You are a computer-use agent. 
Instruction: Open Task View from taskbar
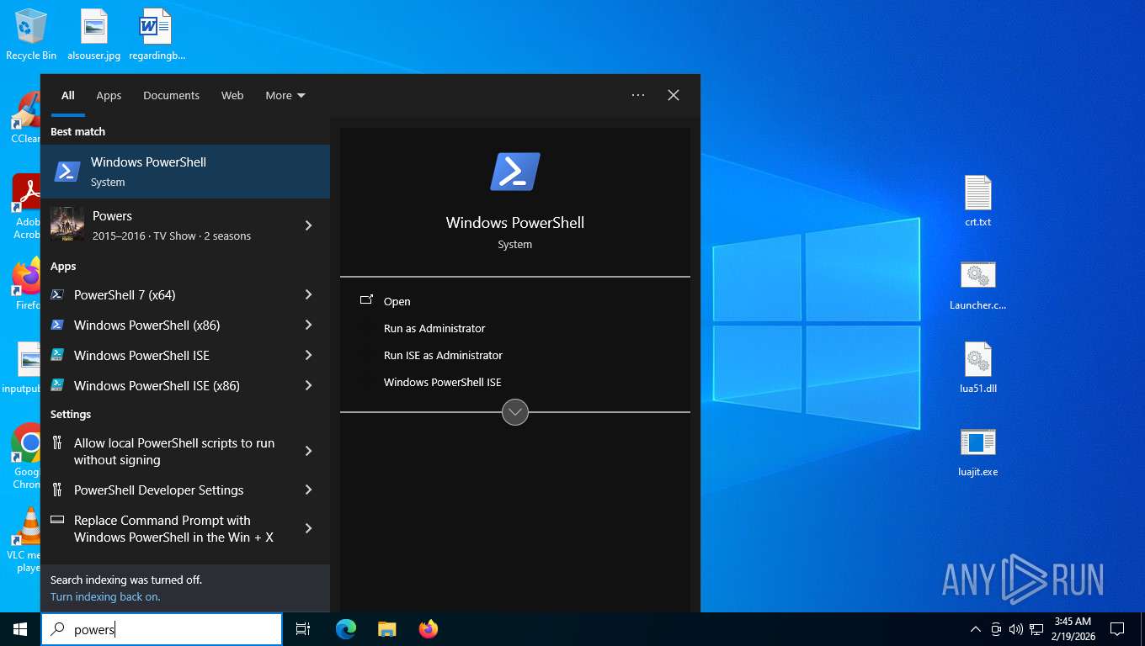coord(303,629)
